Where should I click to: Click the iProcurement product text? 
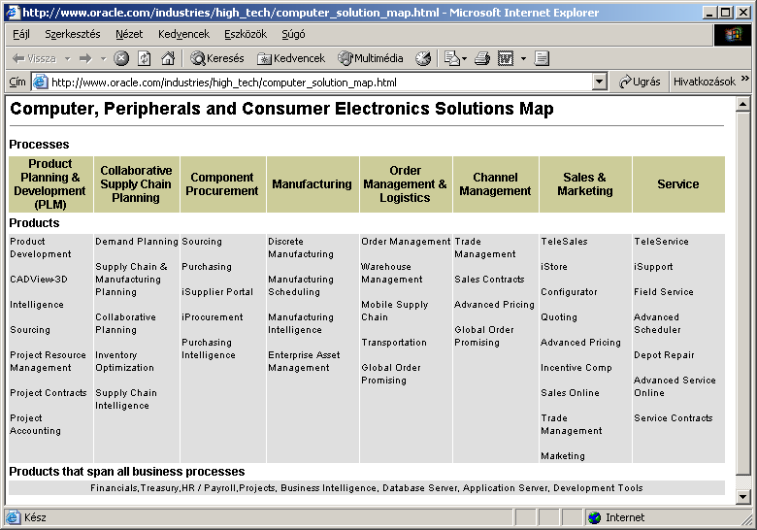pos(212,317)
